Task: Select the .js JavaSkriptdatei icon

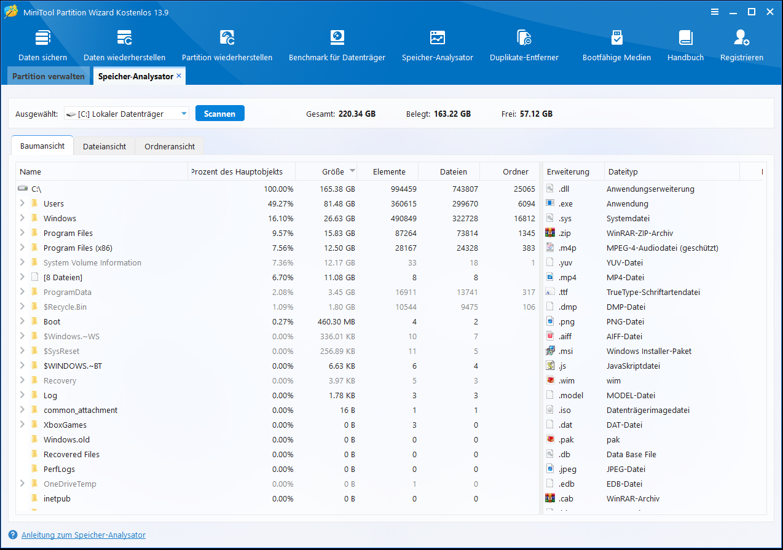Action: (550, 366)
